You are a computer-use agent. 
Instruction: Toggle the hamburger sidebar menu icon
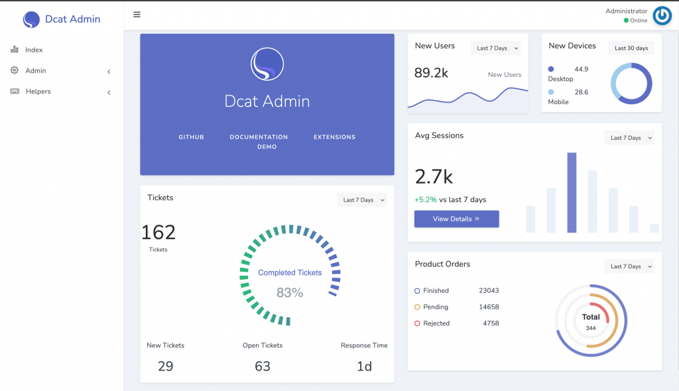(x=137, y=15)
